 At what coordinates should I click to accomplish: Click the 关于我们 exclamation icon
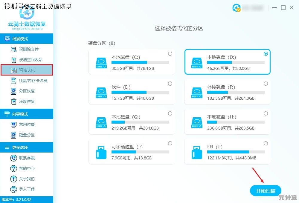13,179
